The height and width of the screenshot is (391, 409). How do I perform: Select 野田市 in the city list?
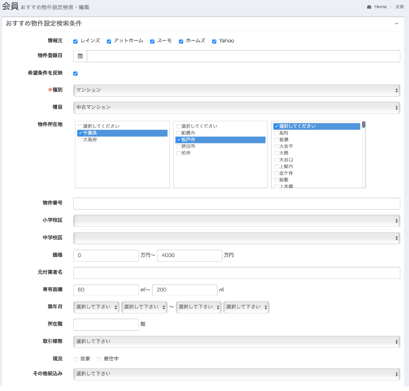point(221,146)
